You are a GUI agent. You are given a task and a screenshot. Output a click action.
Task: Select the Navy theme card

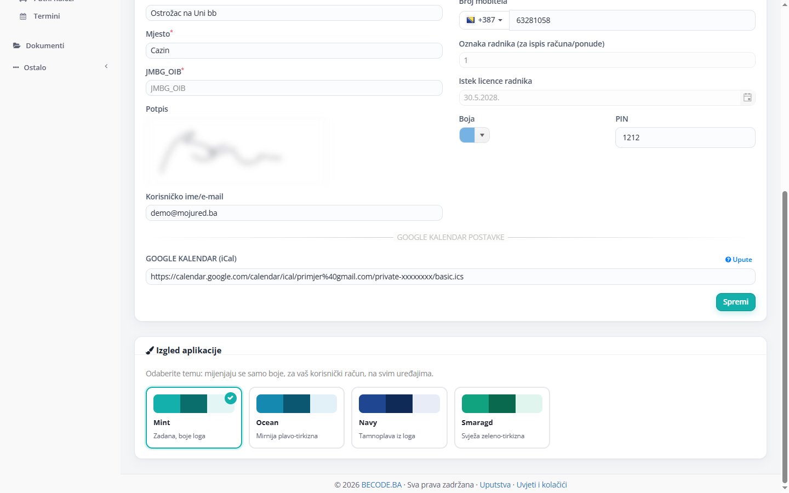[399, 417]
